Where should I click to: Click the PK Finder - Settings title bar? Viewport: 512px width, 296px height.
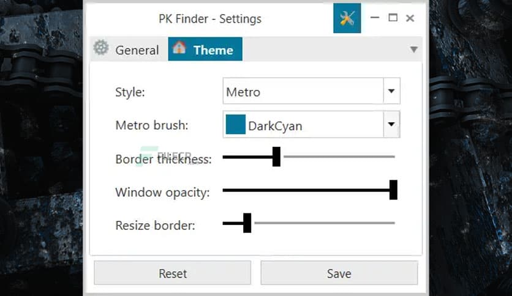coord(210,19)
